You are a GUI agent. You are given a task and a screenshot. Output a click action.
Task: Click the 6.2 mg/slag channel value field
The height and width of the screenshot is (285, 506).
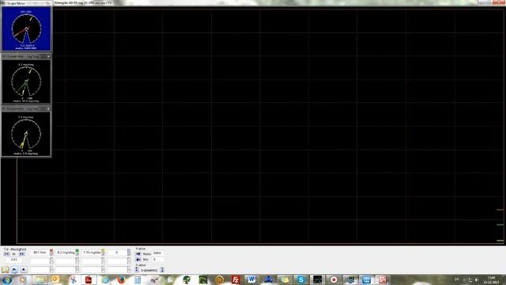[66, 253]
